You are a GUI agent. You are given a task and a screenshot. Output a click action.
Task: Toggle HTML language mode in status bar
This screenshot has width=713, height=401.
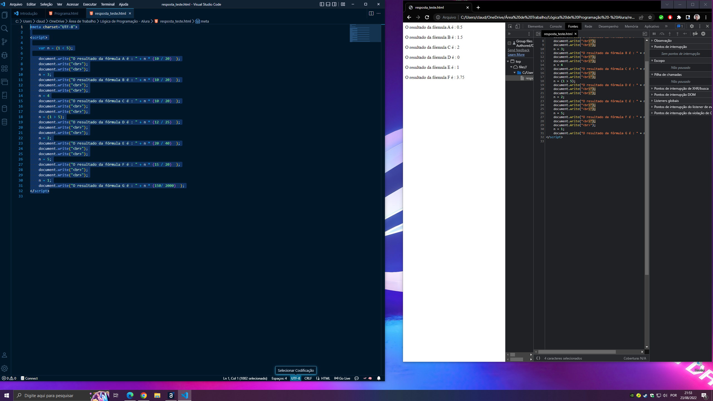(325, 378)
